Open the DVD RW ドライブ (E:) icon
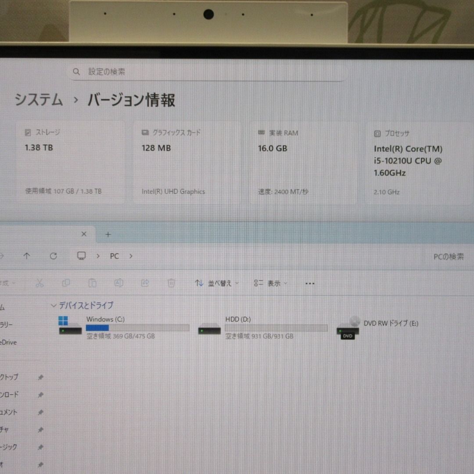474x474 pixels. pyautogui.click(x=347, y=328)
